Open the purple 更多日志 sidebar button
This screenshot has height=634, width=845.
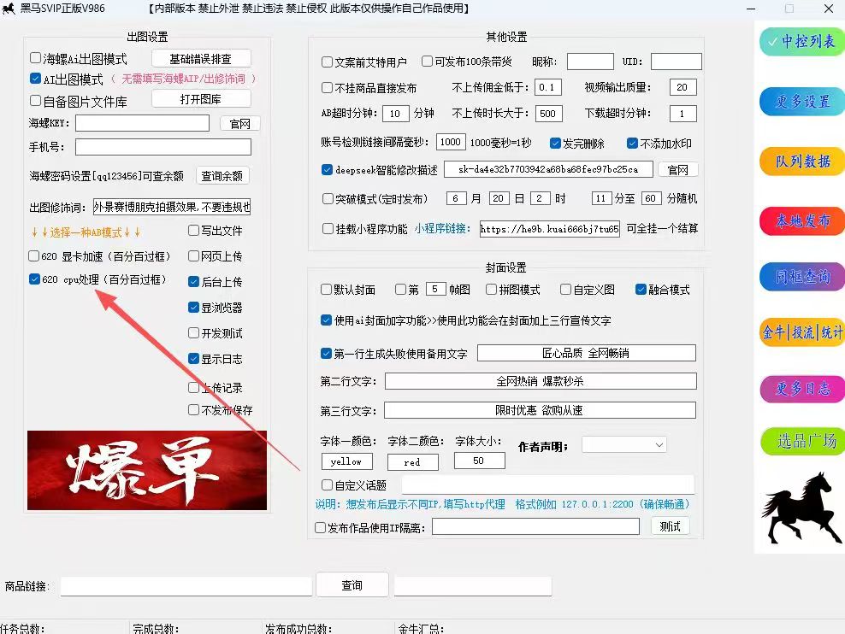[802, 388]
